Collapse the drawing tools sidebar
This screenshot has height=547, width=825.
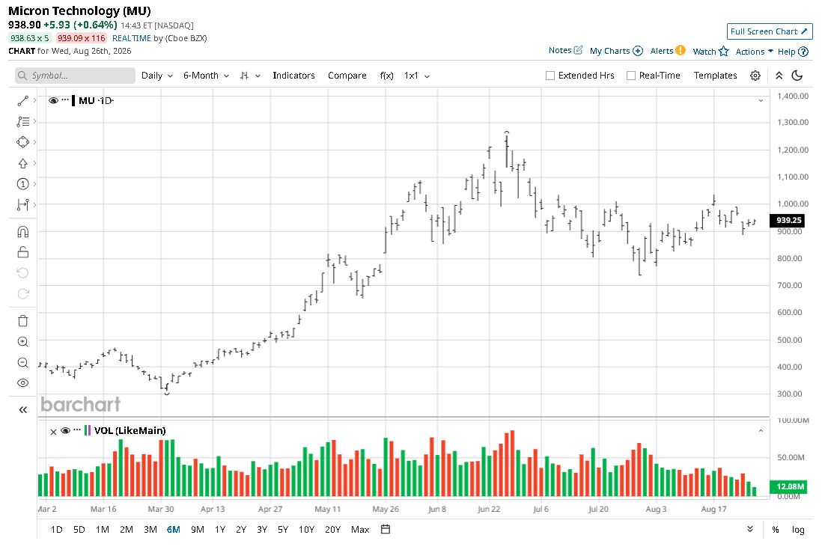22,410
